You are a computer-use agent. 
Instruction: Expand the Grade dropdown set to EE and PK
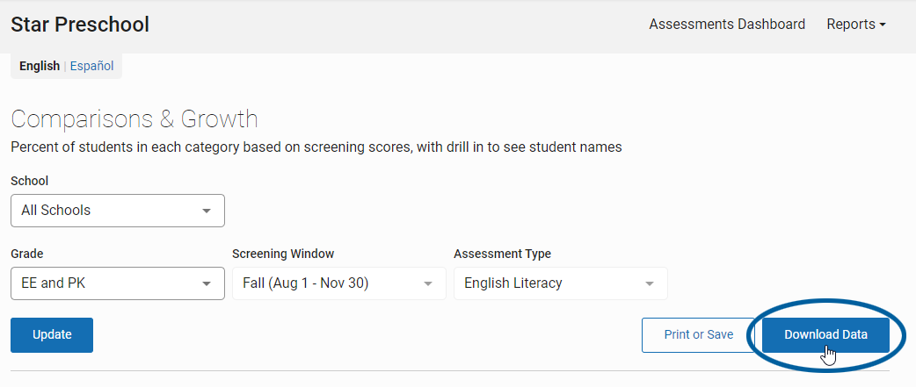118,283
